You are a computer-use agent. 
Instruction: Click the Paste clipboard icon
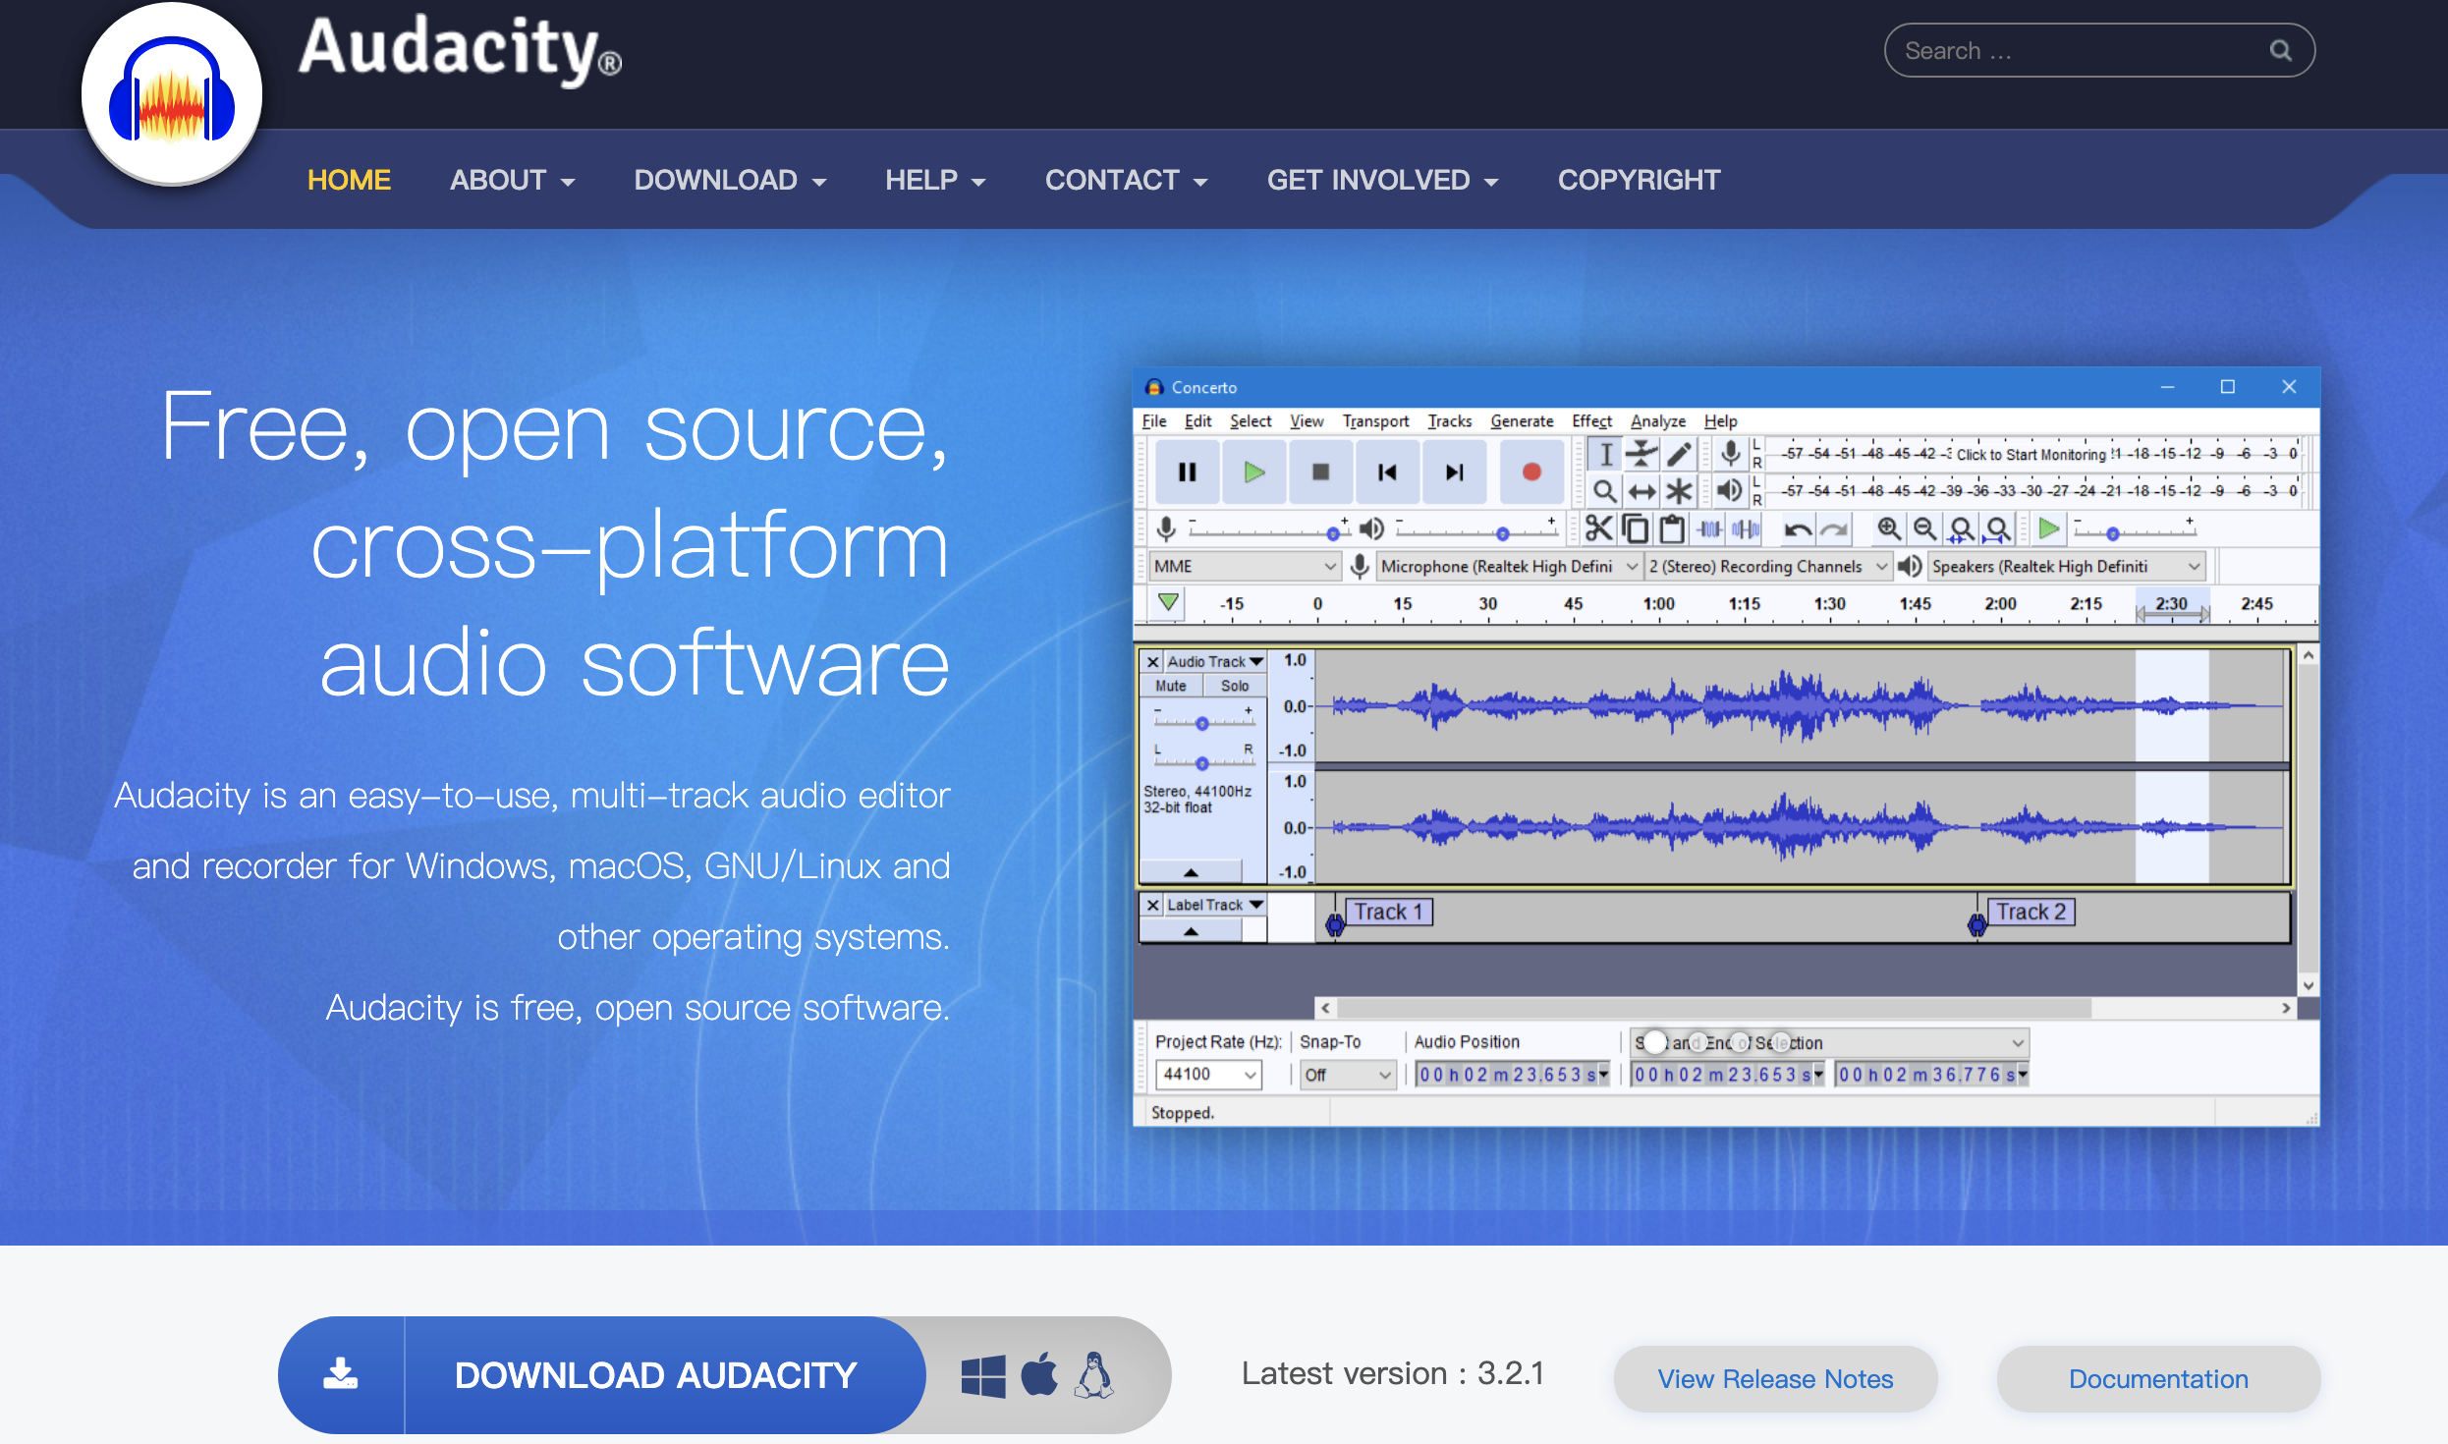coord(1672,529)
